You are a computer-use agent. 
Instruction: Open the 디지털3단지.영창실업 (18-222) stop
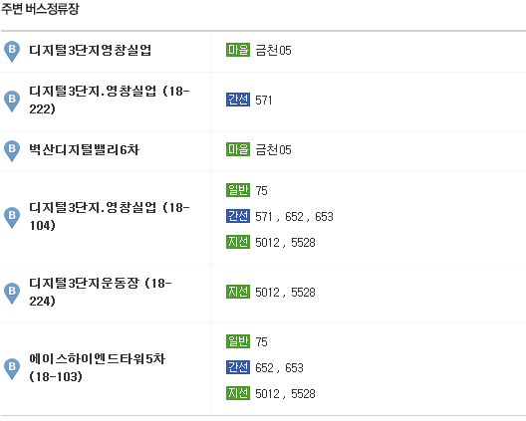pyautogui.click(x=110, y=100)
